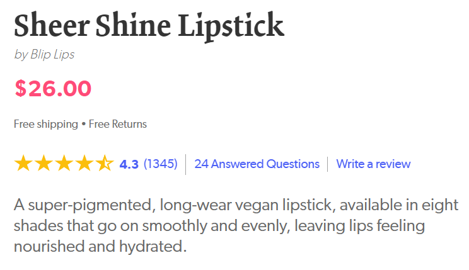Click the Blip Lips brand byline
469x270 pixels.
(44, 55)
